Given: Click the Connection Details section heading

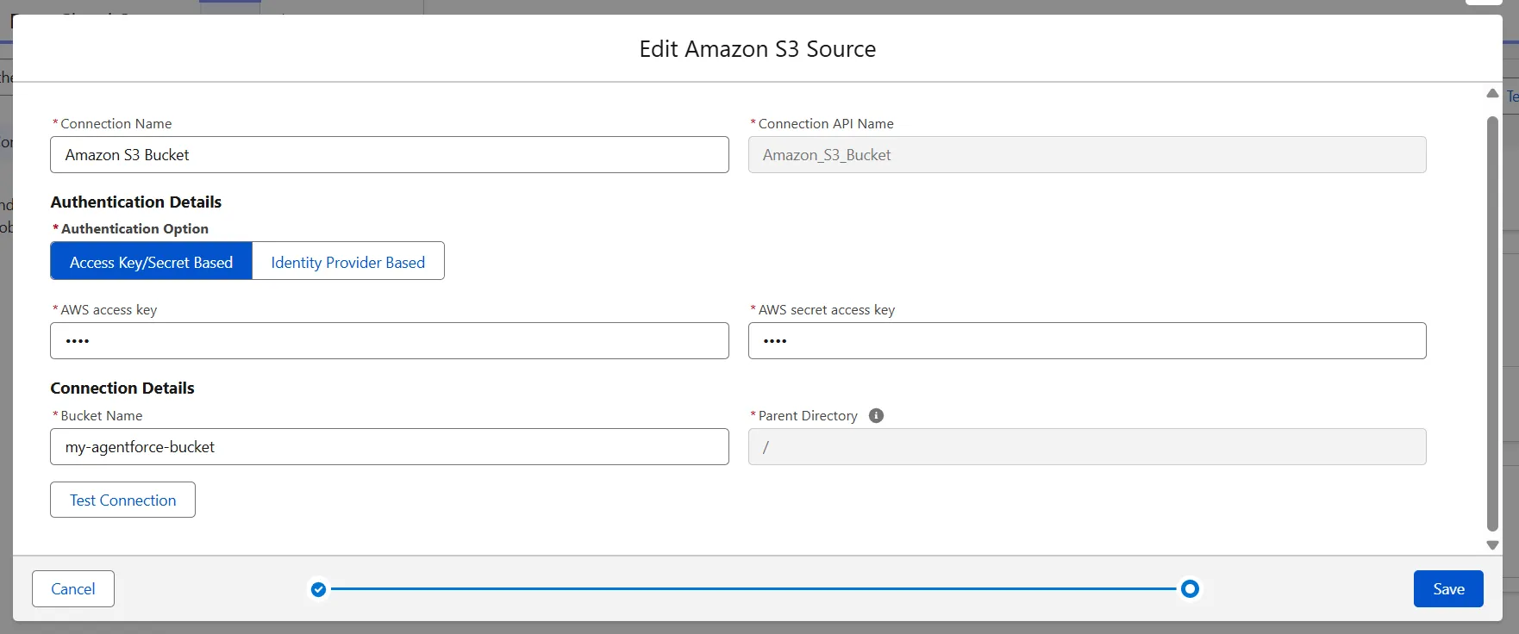Looking at the screenshot, I should tap(122, 388).
